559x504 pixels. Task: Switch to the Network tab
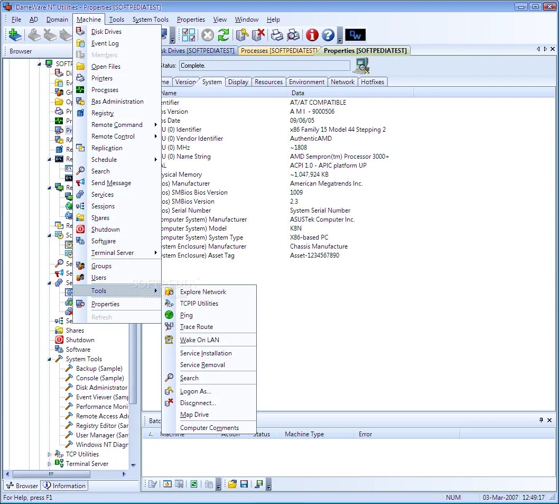[x=342, y=82]
